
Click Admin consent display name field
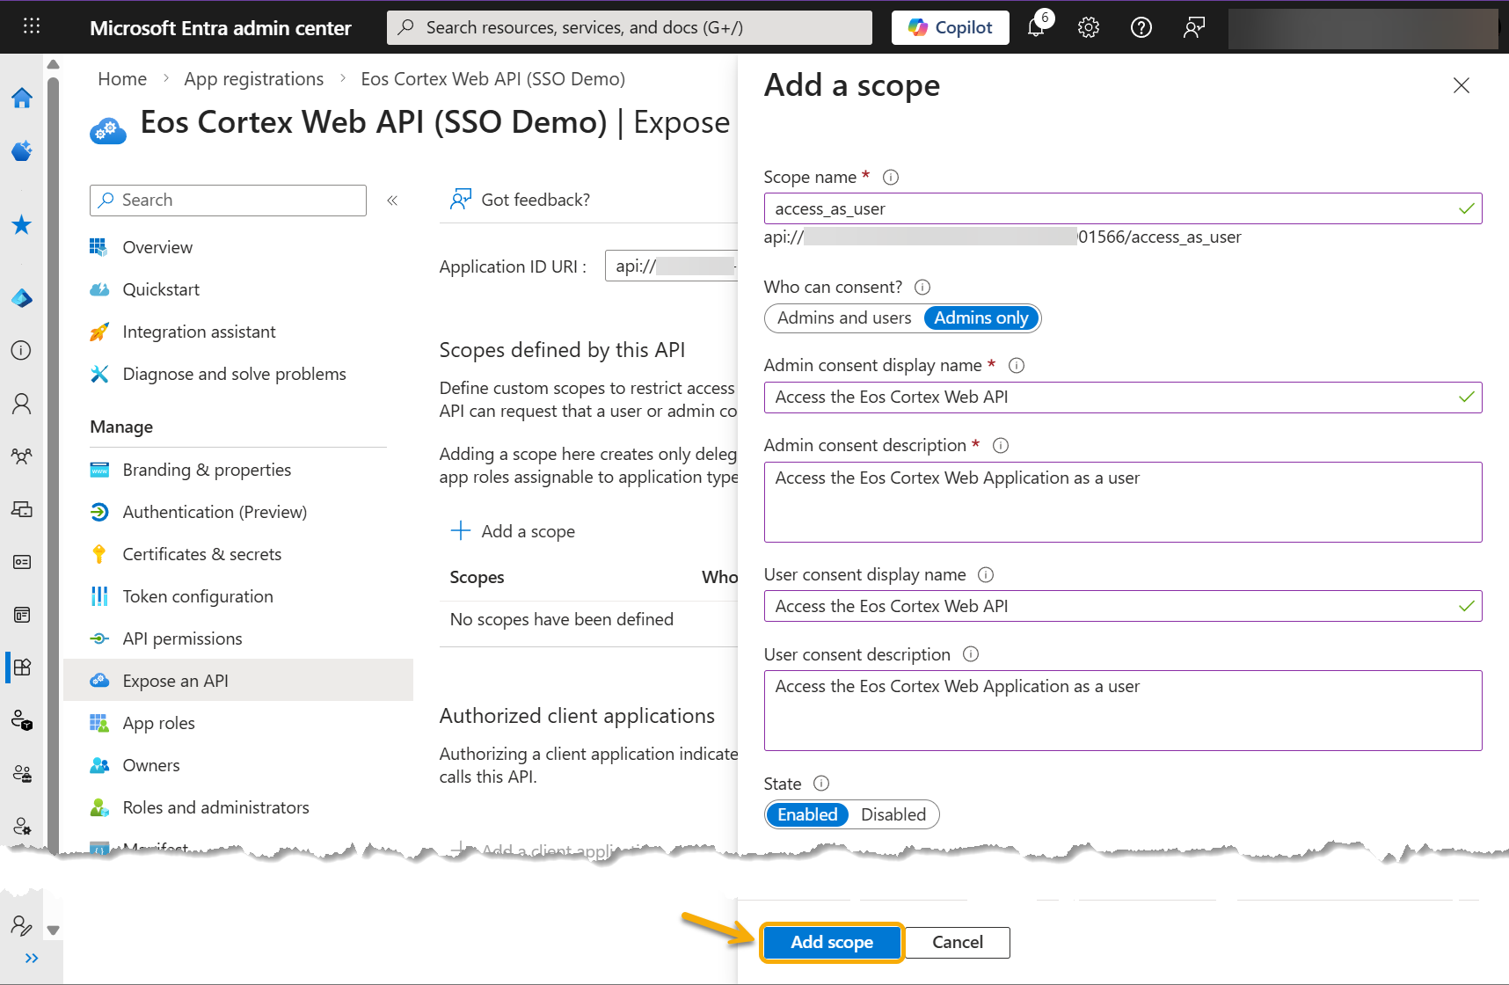click(1123, 398)
